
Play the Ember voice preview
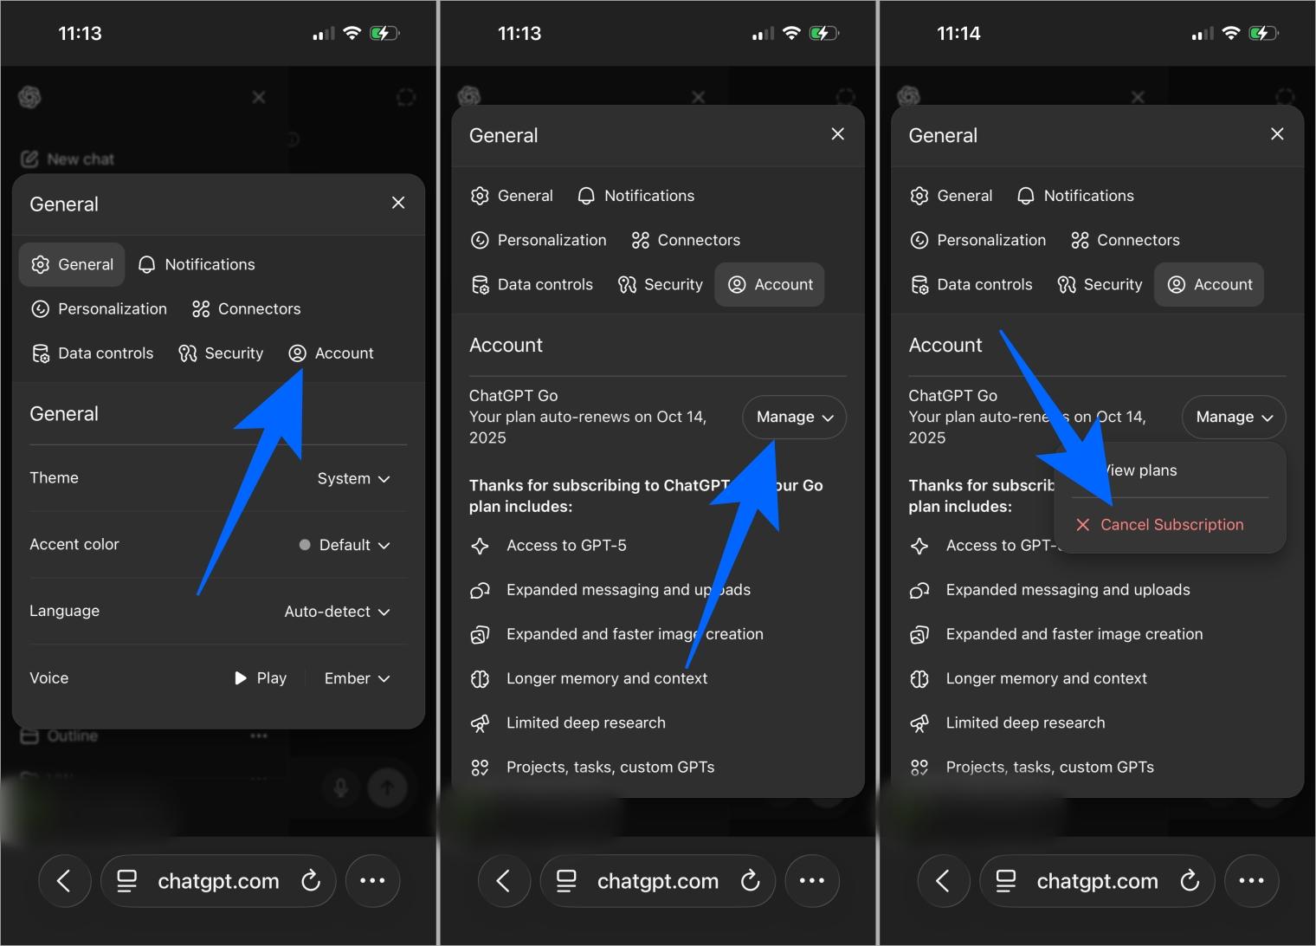259,678
